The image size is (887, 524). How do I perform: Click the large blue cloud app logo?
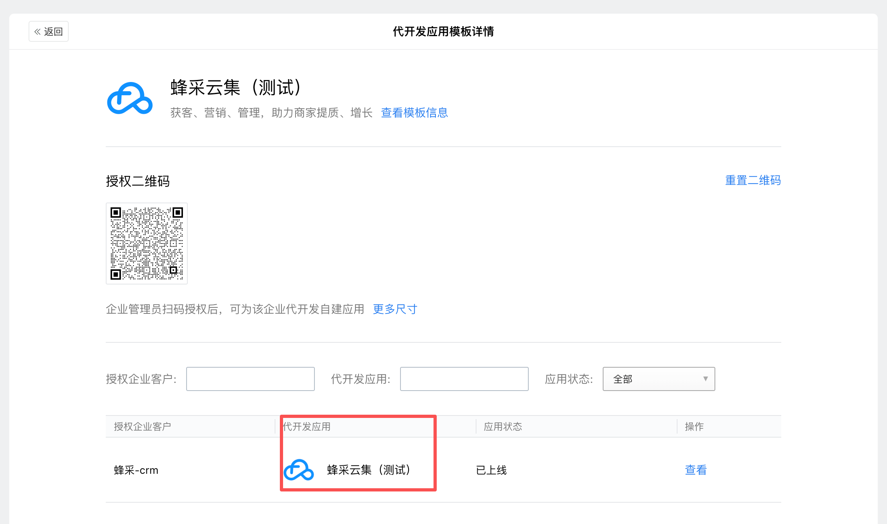pyautogui.click(x=129, y=98)
